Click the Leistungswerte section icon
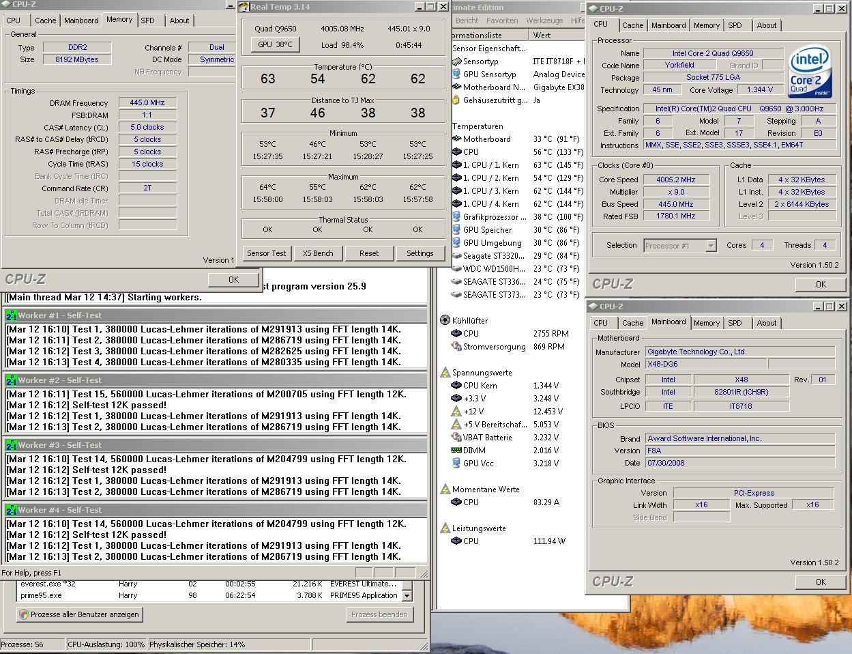 [445, 528]
